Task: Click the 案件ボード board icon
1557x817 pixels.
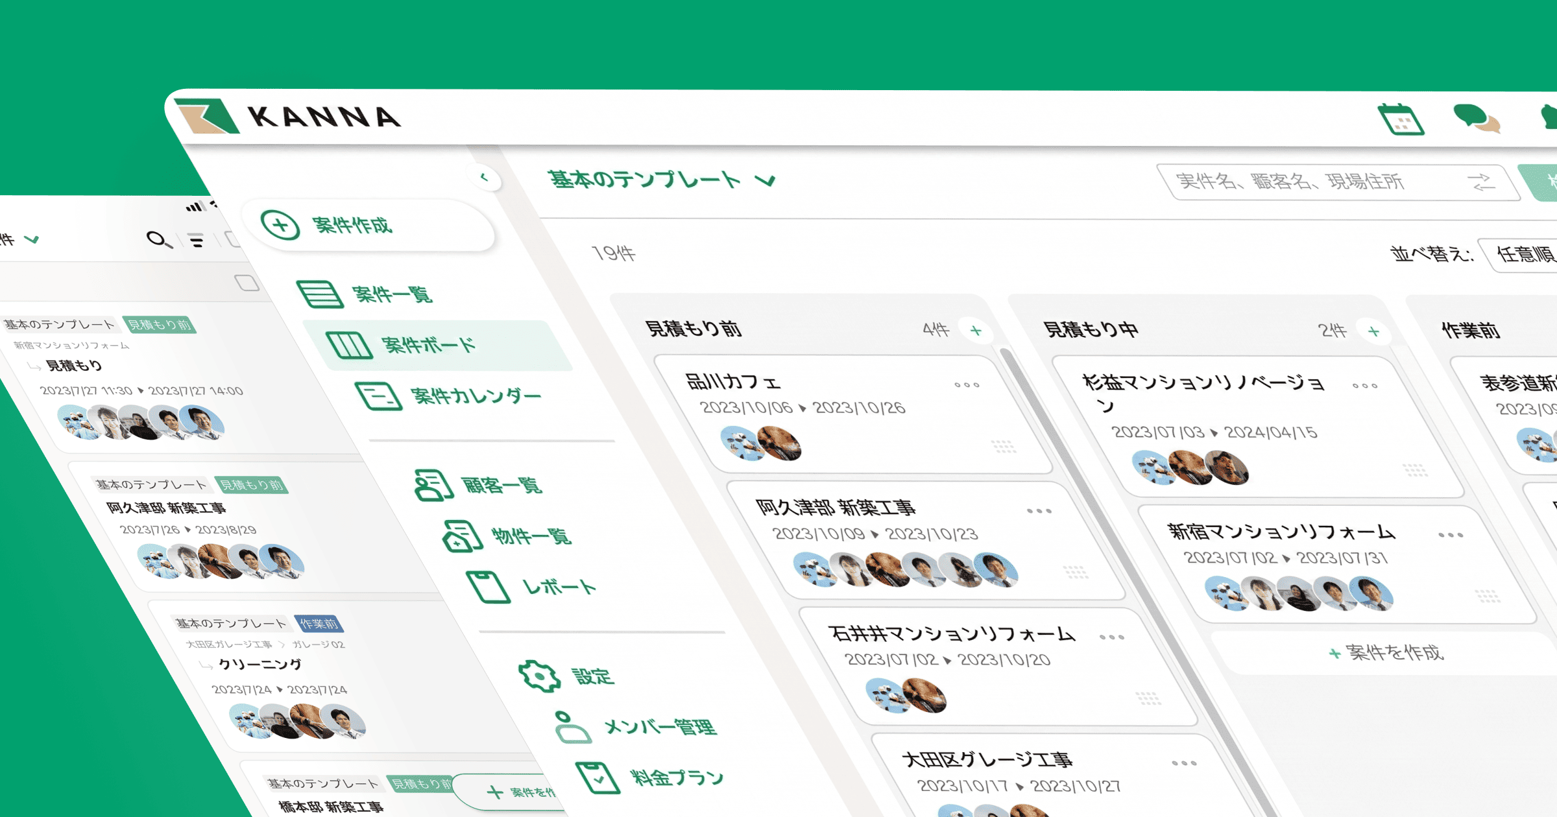Action: point(349,345)
